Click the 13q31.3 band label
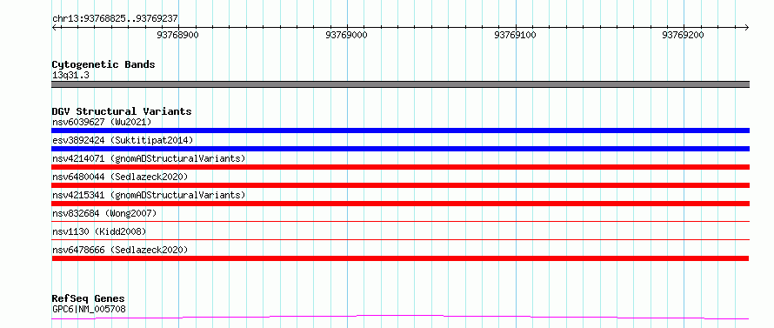 tap(70, 76)
